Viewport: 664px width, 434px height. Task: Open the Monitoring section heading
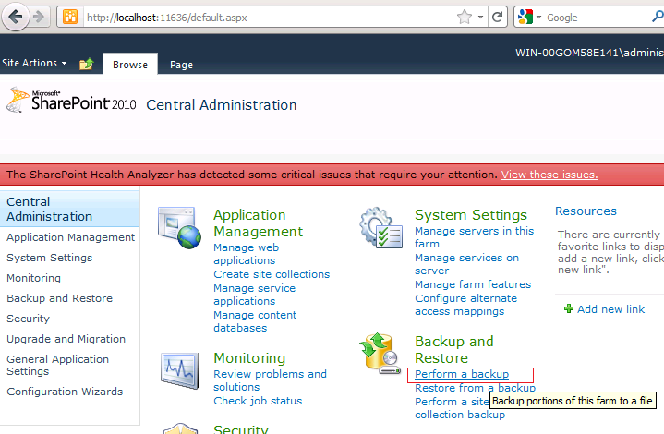(249, 357)
